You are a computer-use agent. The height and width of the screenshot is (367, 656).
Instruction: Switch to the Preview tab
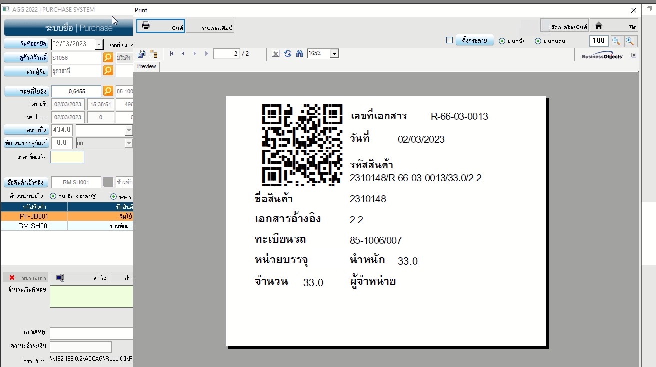click(x=147, y=66)
